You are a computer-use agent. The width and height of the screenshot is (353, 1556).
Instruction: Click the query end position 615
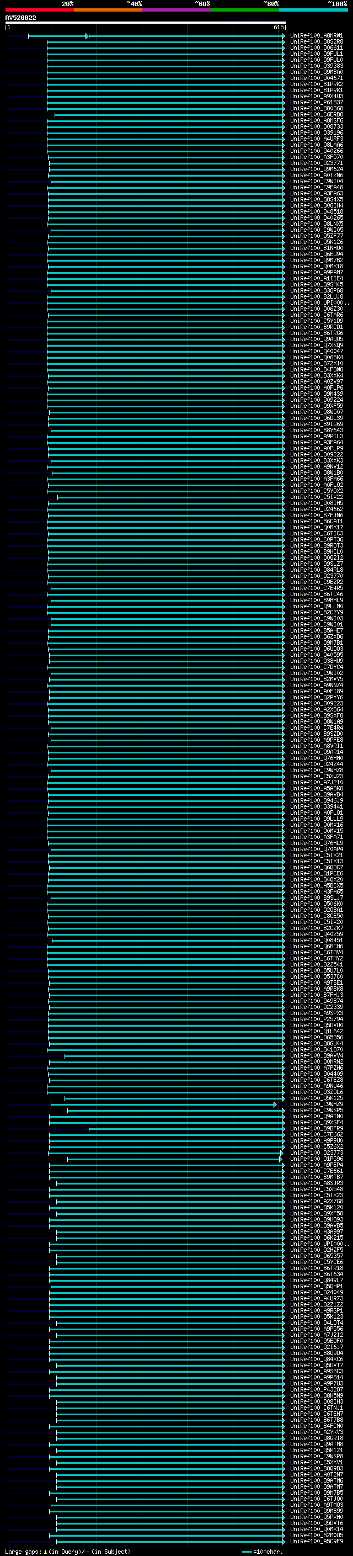278,27
